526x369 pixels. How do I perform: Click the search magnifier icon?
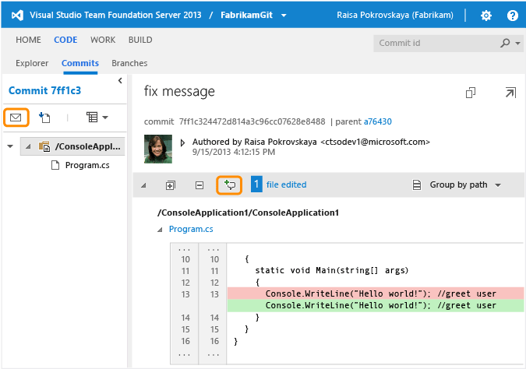click(505, 43)
